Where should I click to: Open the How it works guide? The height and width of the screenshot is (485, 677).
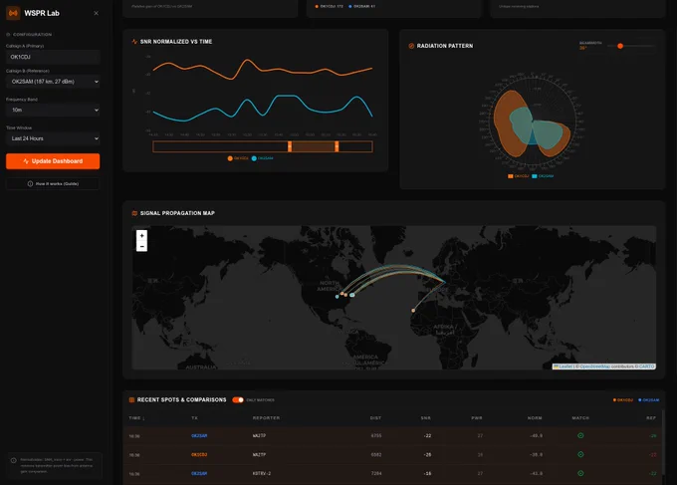coord(53,183)
